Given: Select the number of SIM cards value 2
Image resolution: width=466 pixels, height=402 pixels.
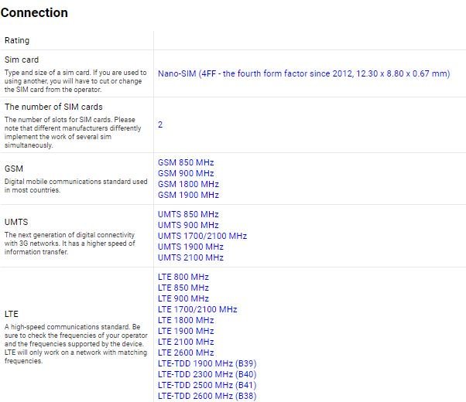Looking at the screenshot, I should click(160, 124).
